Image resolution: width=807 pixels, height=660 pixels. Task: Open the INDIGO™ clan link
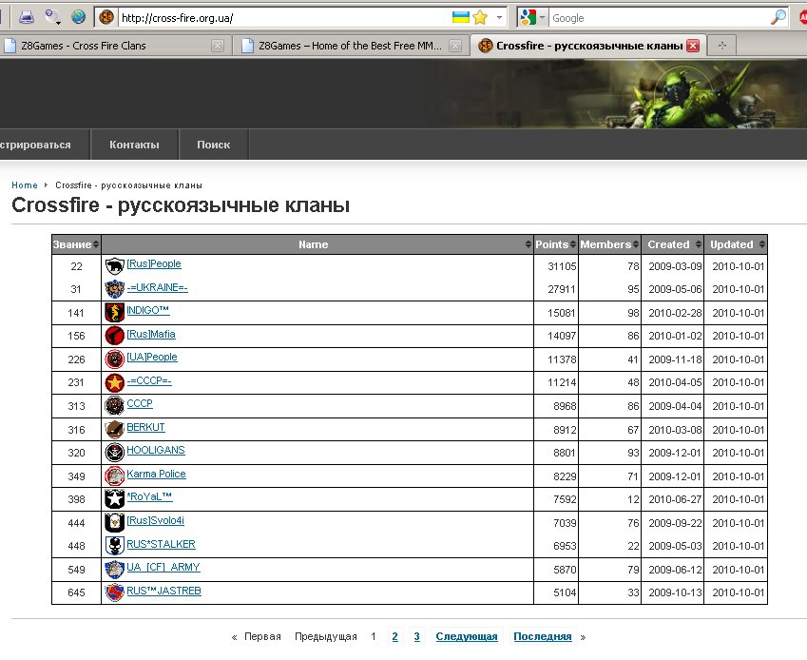147,310
